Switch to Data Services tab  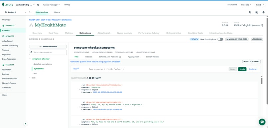pyautogui.click(x=42, y=12)
